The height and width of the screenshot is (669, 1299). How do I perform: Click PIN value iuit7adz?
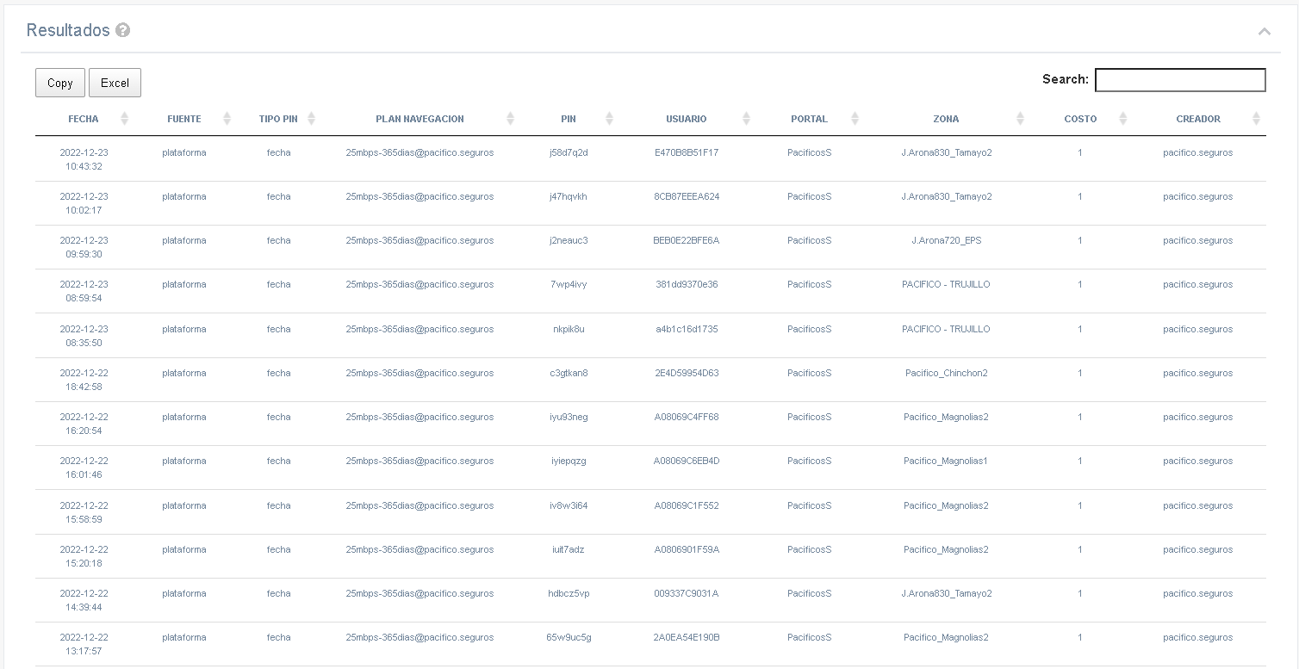[569, 549]
